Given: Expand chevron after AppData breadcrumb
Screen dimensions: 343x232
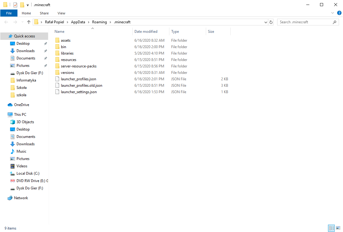Looking at the screenshot, I should 89,22.
